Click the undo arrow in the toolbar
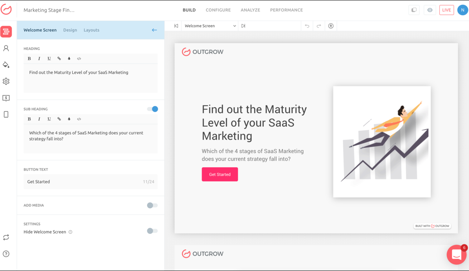 click(307, 26)
